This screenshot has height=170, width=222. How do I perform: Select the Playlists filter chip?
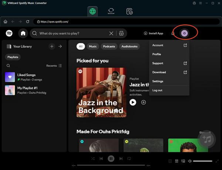[x=13, y=57]
